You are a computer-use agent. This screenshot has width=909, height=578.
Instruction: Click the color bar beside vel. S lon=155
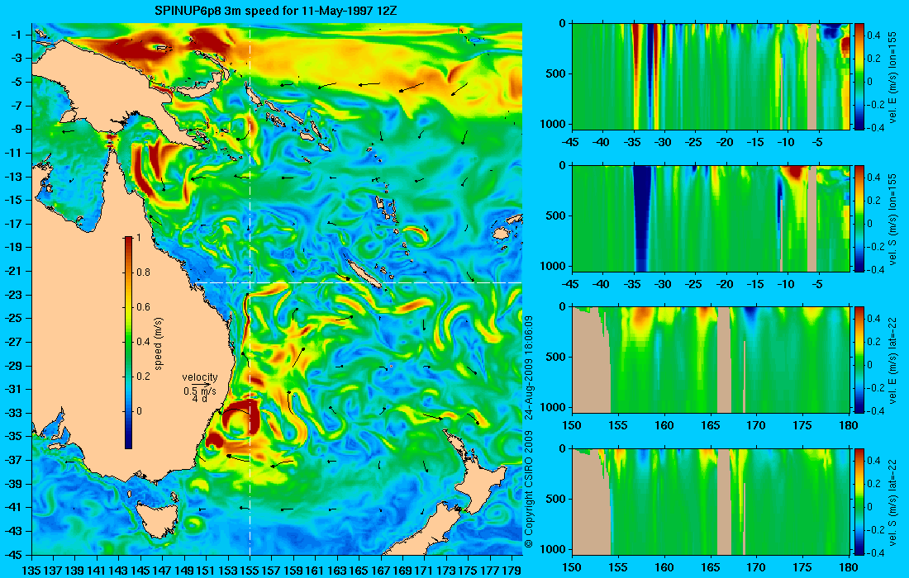click(859, 218)
